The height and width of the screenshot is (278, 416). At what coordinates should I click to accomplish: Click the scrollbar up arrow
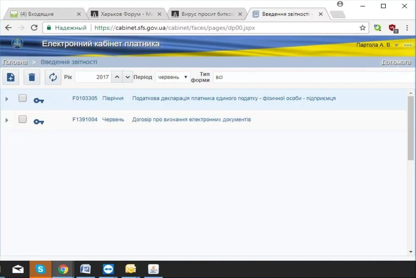[x=411, y=93]
